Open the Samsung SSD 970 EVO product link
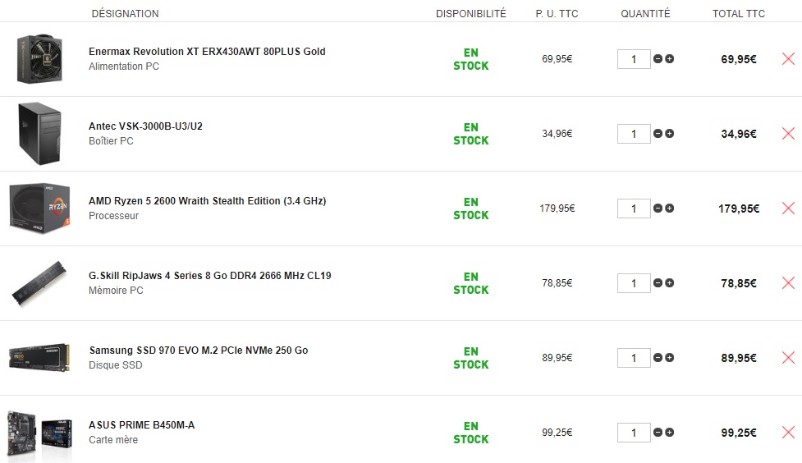Viewport: 802px width, 463px height. point(198,351)
